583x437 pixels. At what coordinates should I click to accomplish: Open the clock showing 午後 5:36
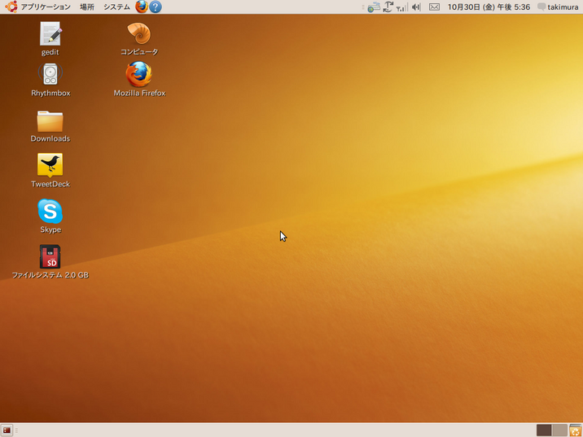point(489,7)
